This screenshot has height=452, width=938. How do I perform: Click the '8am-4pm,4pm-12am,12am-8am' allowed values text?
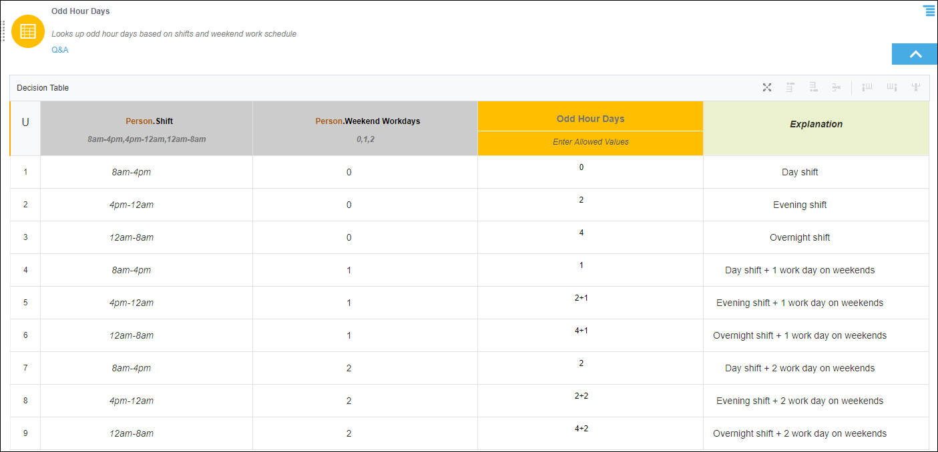(146, 139)
